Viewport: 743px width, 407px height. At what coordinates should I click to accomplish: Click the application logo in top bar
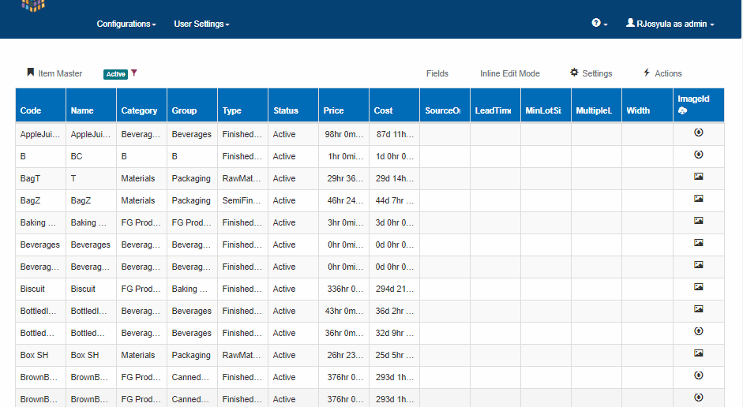point(33,6)
